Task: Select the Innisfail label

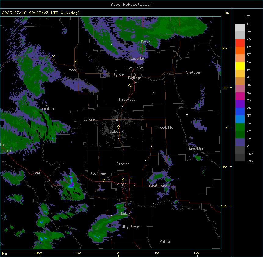Action: click(x=127, y=100)
